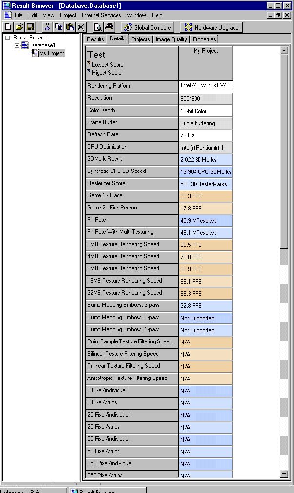Open the Hardware Upgrade tool
Viewport: 294px width, 493px height.
[211, 27]
